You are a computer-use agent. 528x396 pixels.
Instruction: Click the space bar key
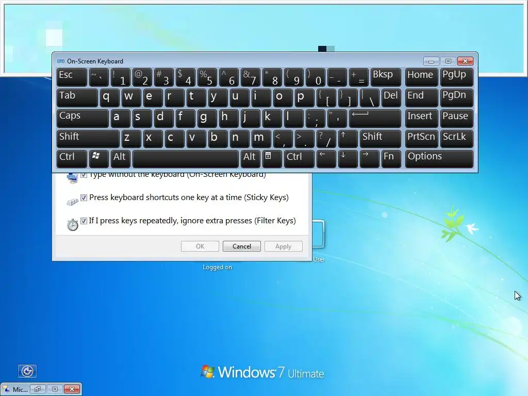click(x=186, y=159)
